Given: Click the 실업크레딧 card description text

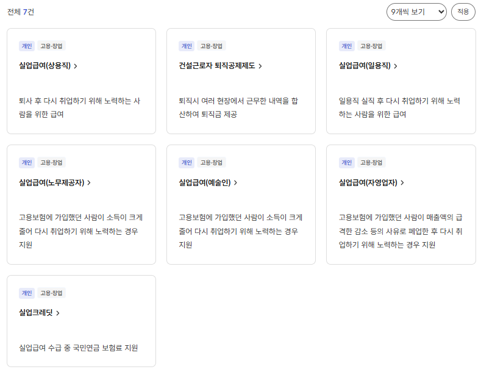Looking at the screenshot, I should pos(79,348).
